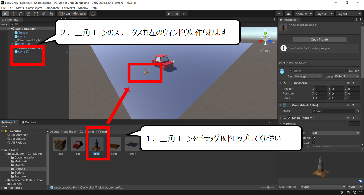Viewport: 364px width, 195px height.
Task: Open the Layer Default dropdown
Action: [x=347, y=76]
